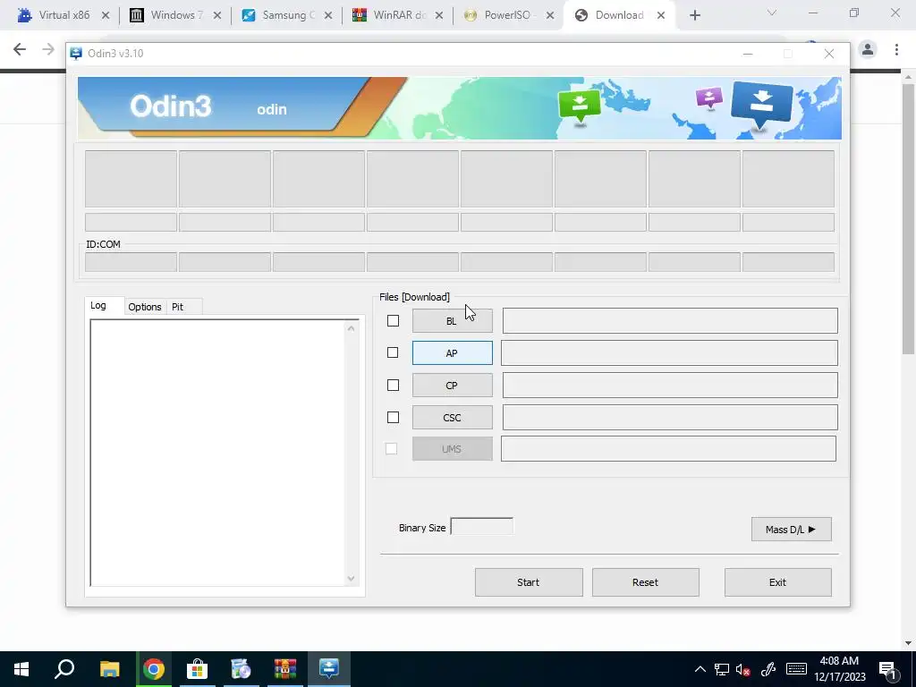
Task: Open WinRAR from the taskbar
Action: tap(285, 669)
